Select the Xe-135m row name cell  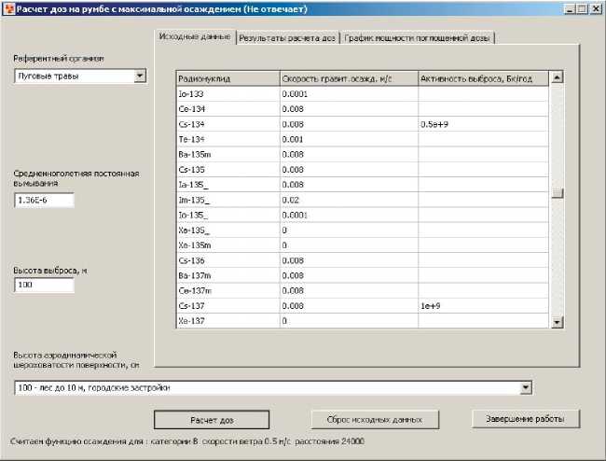tap(227, 245)
